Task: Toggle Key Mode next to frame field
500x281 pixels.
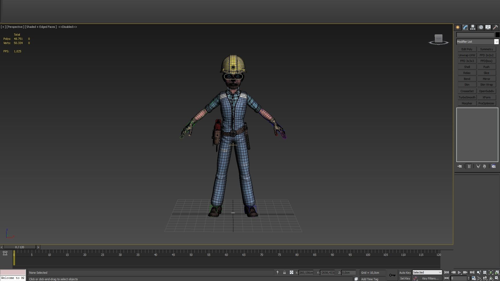Action: click(447, 278)
